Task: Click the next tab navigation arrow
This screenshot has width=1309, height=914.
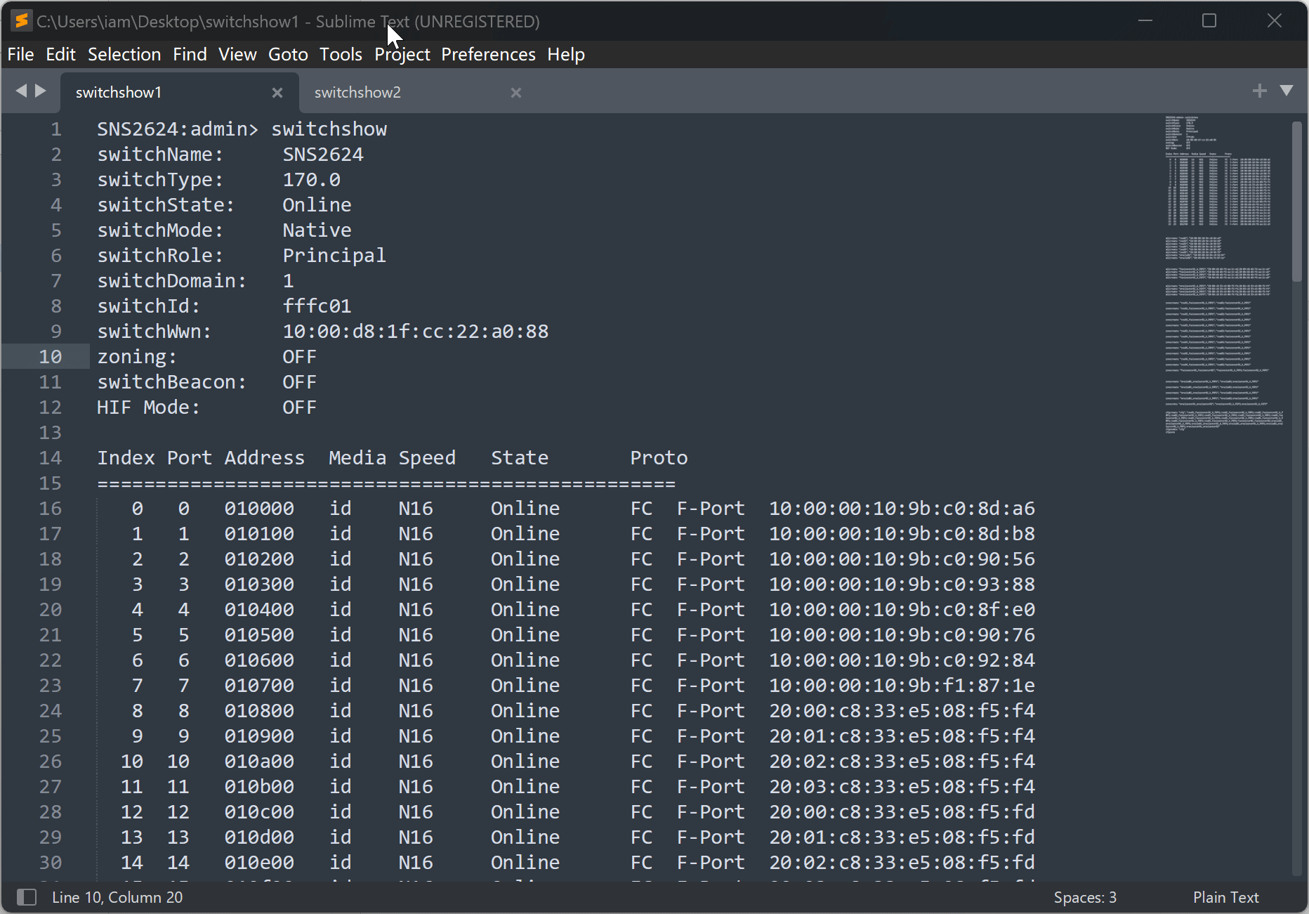Action: pos(41,91)
